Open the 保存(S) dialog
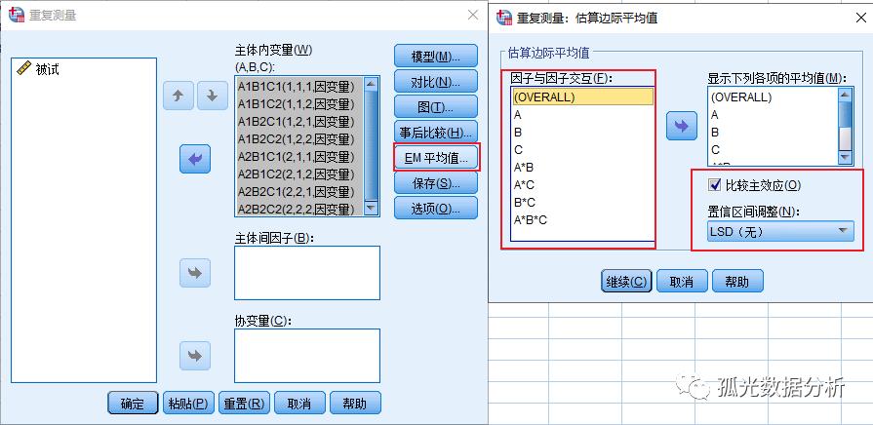873x425 pixels. 436,183
